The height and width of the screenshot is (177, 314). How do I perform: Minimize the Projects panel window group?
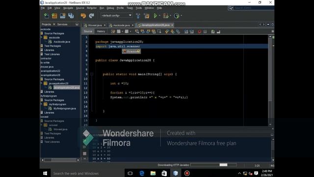click(x=77, y=24)
